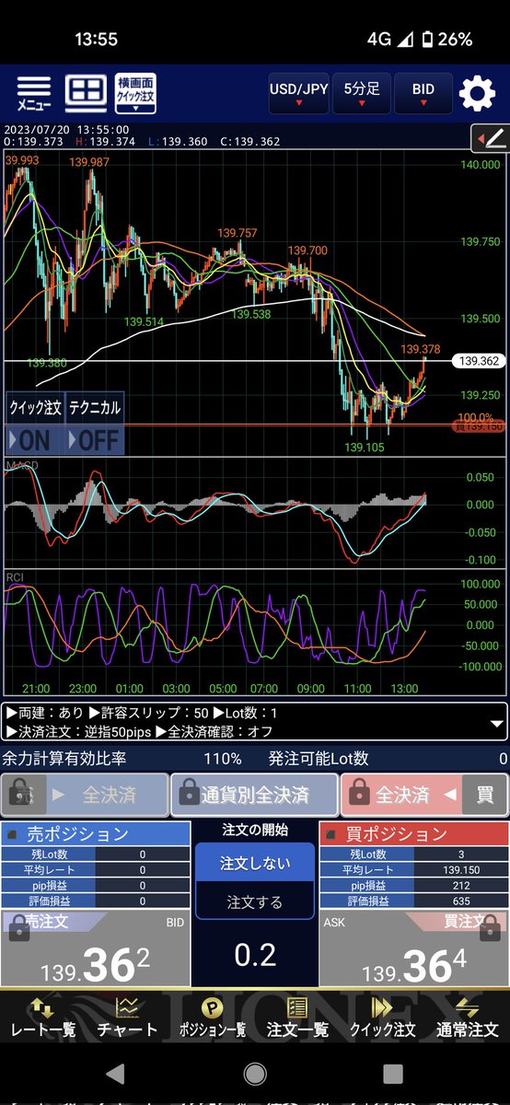Viewport: 510px width, 1105px height.
Task: Tap the spread value 0.2
Action: pos(255,956)
